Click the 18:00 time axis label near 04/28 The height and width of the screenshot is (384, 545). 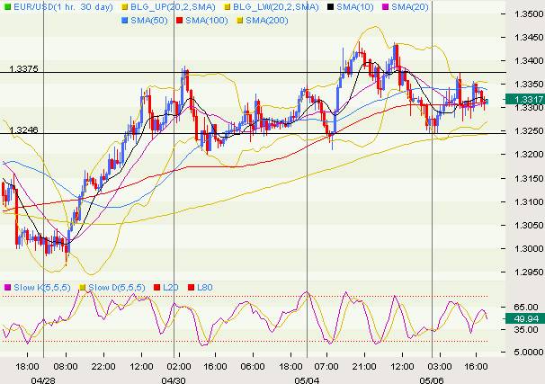point(28,367)
